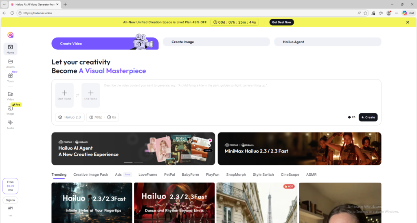Click the Video icon in sidebar

coord(10,96)
